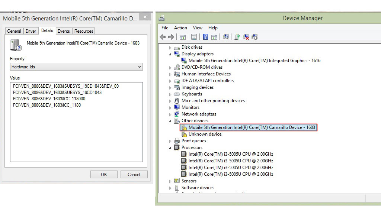
Task: Expand the IDE ATA/ATAPI controllers node
Action: pyautogui.click(x=170, y=81)
